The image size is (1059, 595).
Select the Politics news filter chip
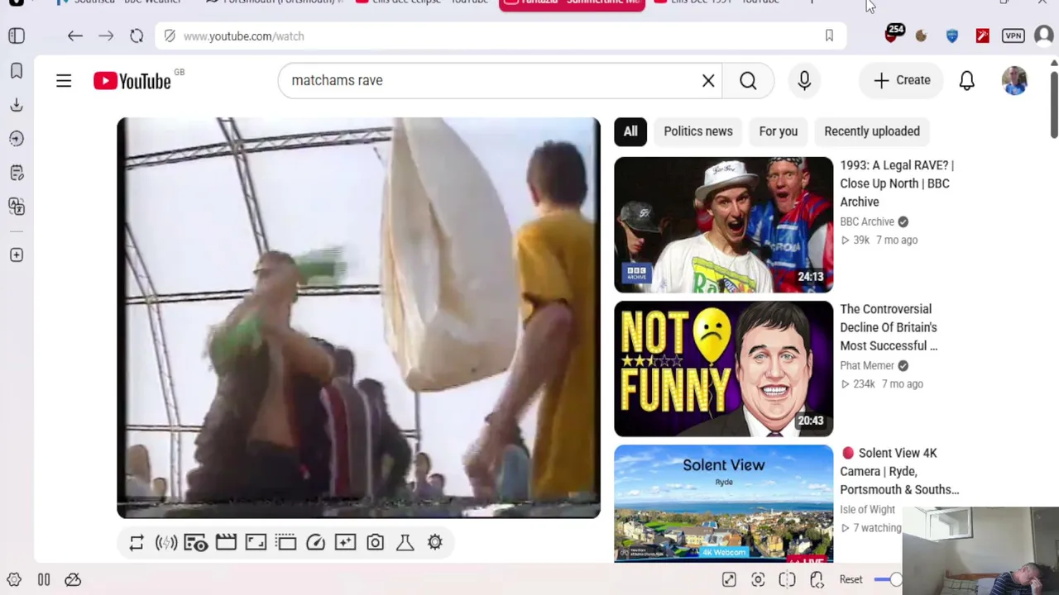(x=698, y=131)
